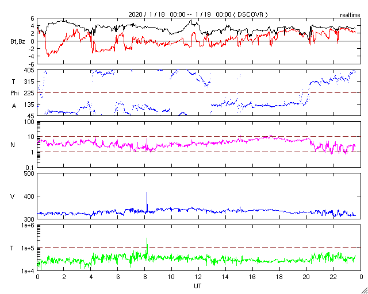The width and height of the screenshot is (368, 294).
Task: Click the velocity spike near 8 UT
Action: tap(147, 201)
